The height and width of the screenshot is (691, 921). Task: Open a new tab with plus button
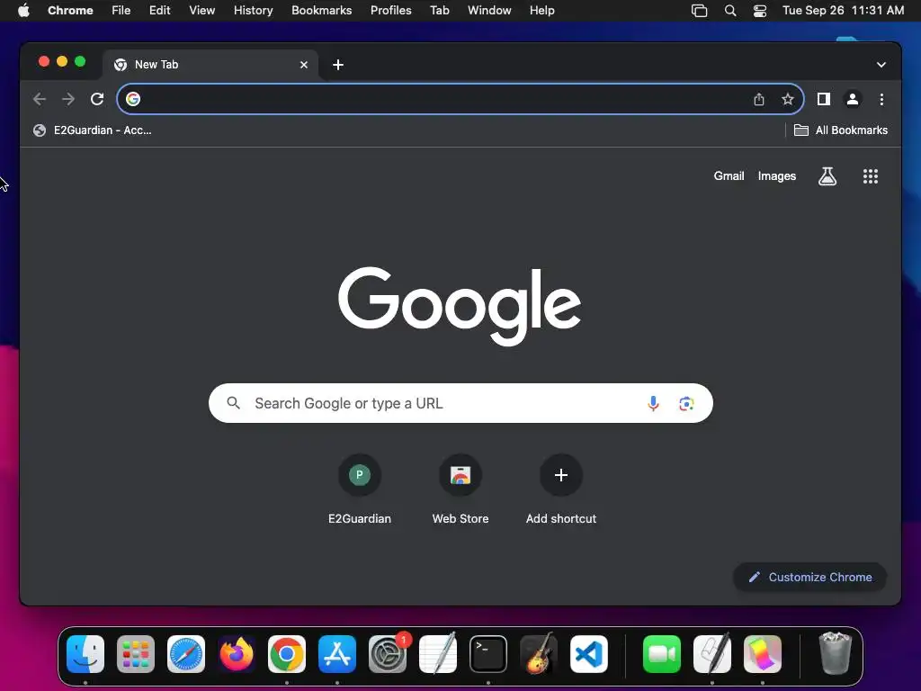tap(338, 65)
